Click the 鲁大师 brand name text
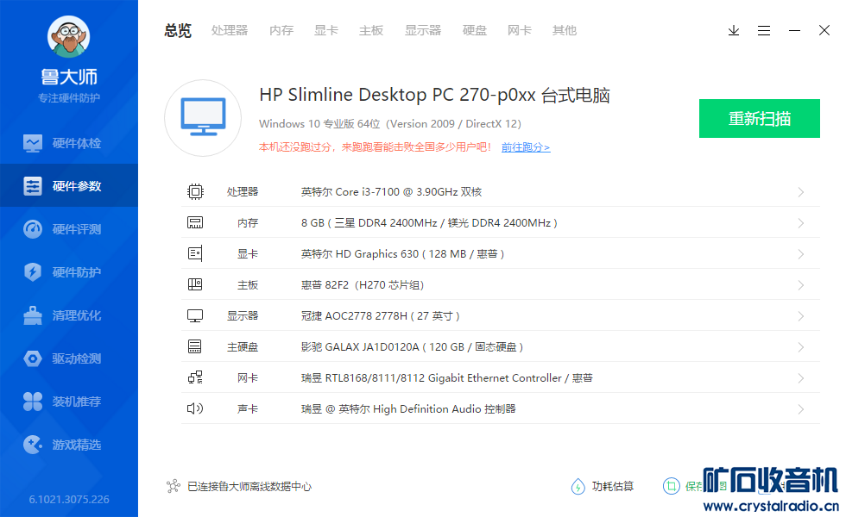The image size is (846, 517). tap(69, 77)
